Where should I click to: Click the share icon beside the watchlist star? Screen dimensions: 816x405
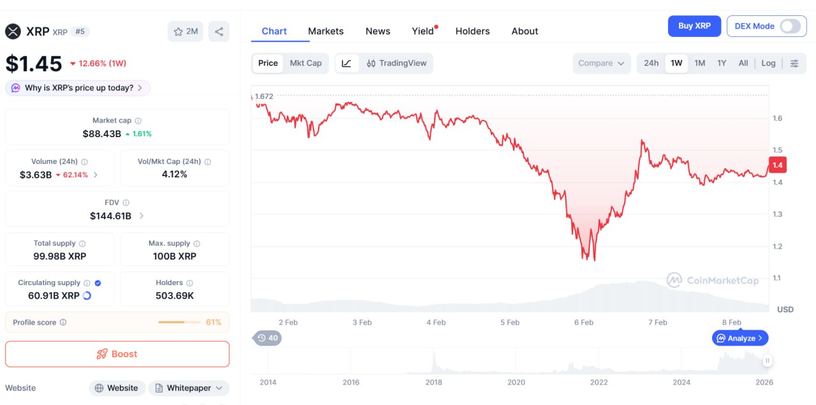tap(219, 31)
